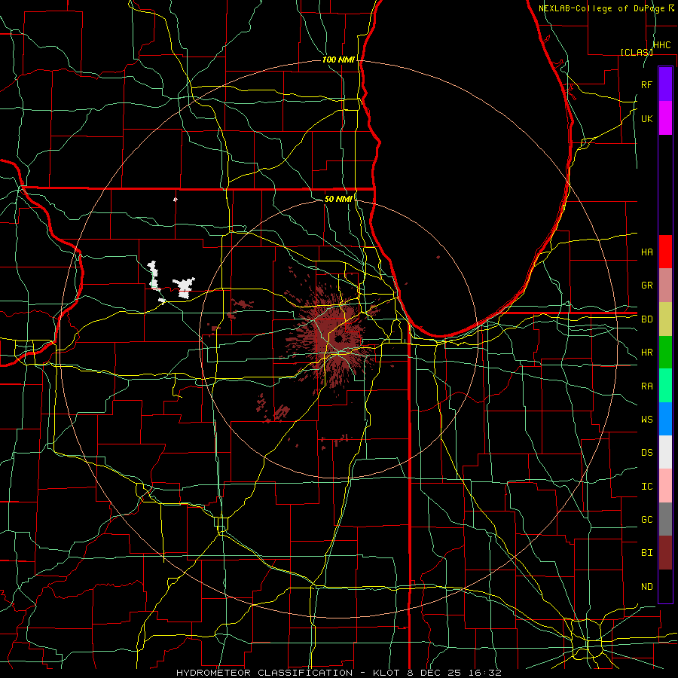Viewport: 678px width, 678px height.
Task: Click the mint green RA legend swatch
Action: pyautogui.click(x=665, y=386)
